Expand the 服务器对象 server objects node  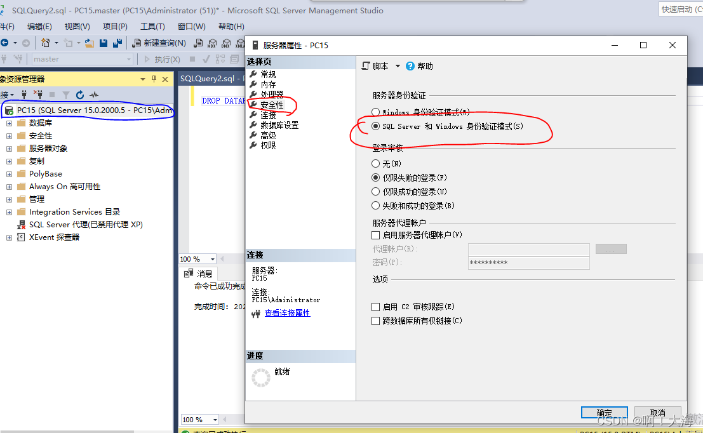click(9, 149)
